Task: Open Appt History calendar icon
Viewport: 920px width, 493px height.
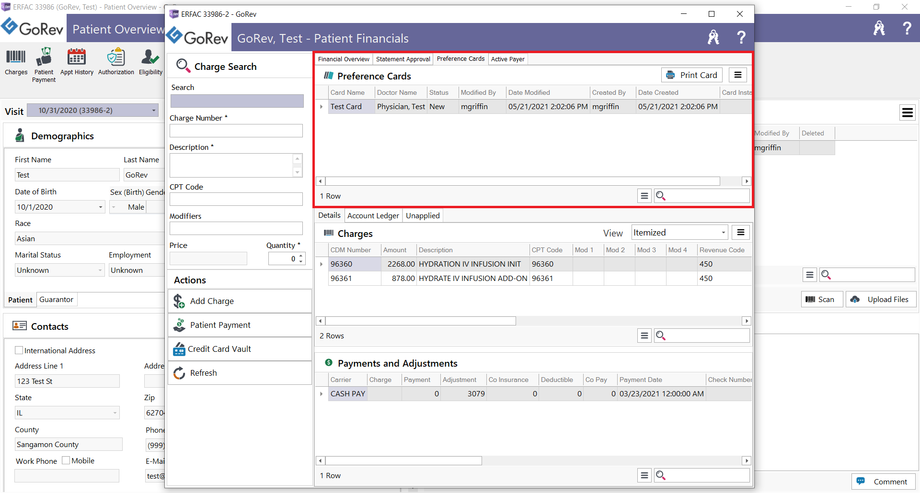Action: 77,62
